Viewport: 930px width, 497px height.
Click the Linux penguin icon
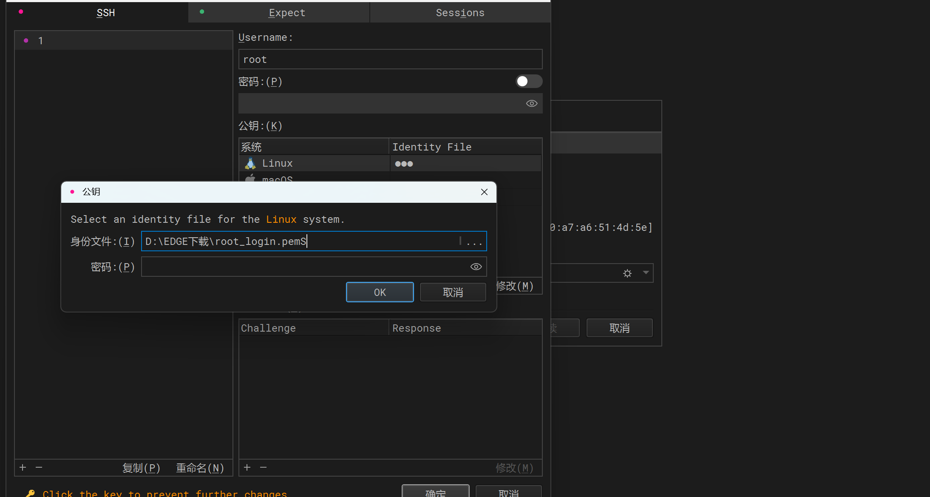coord(250,164)
